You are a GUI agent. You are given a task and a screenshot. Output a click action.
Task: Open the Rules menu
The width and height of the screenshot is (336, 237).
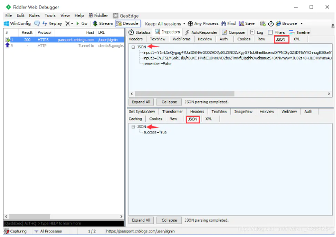coord(34,15)
